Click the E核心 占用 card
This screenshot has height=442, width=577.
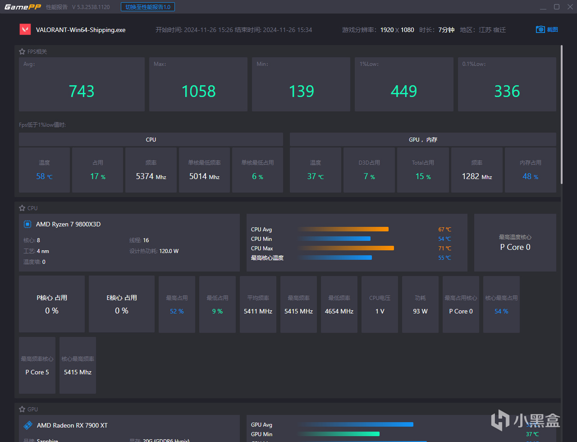point(122,304)
